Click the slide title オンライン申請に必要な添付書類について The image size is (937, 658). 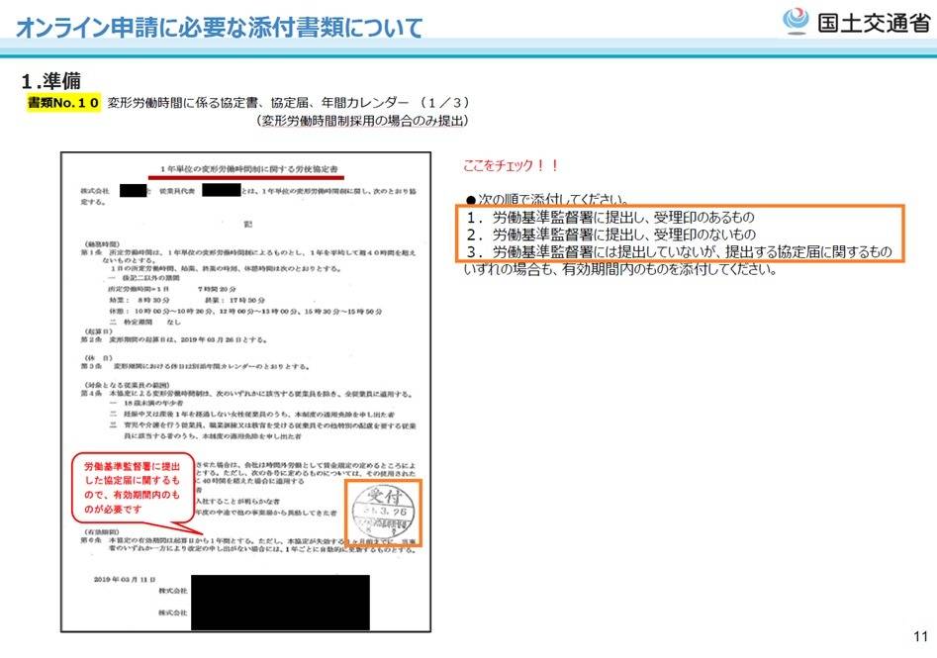(x=219, y=27)
